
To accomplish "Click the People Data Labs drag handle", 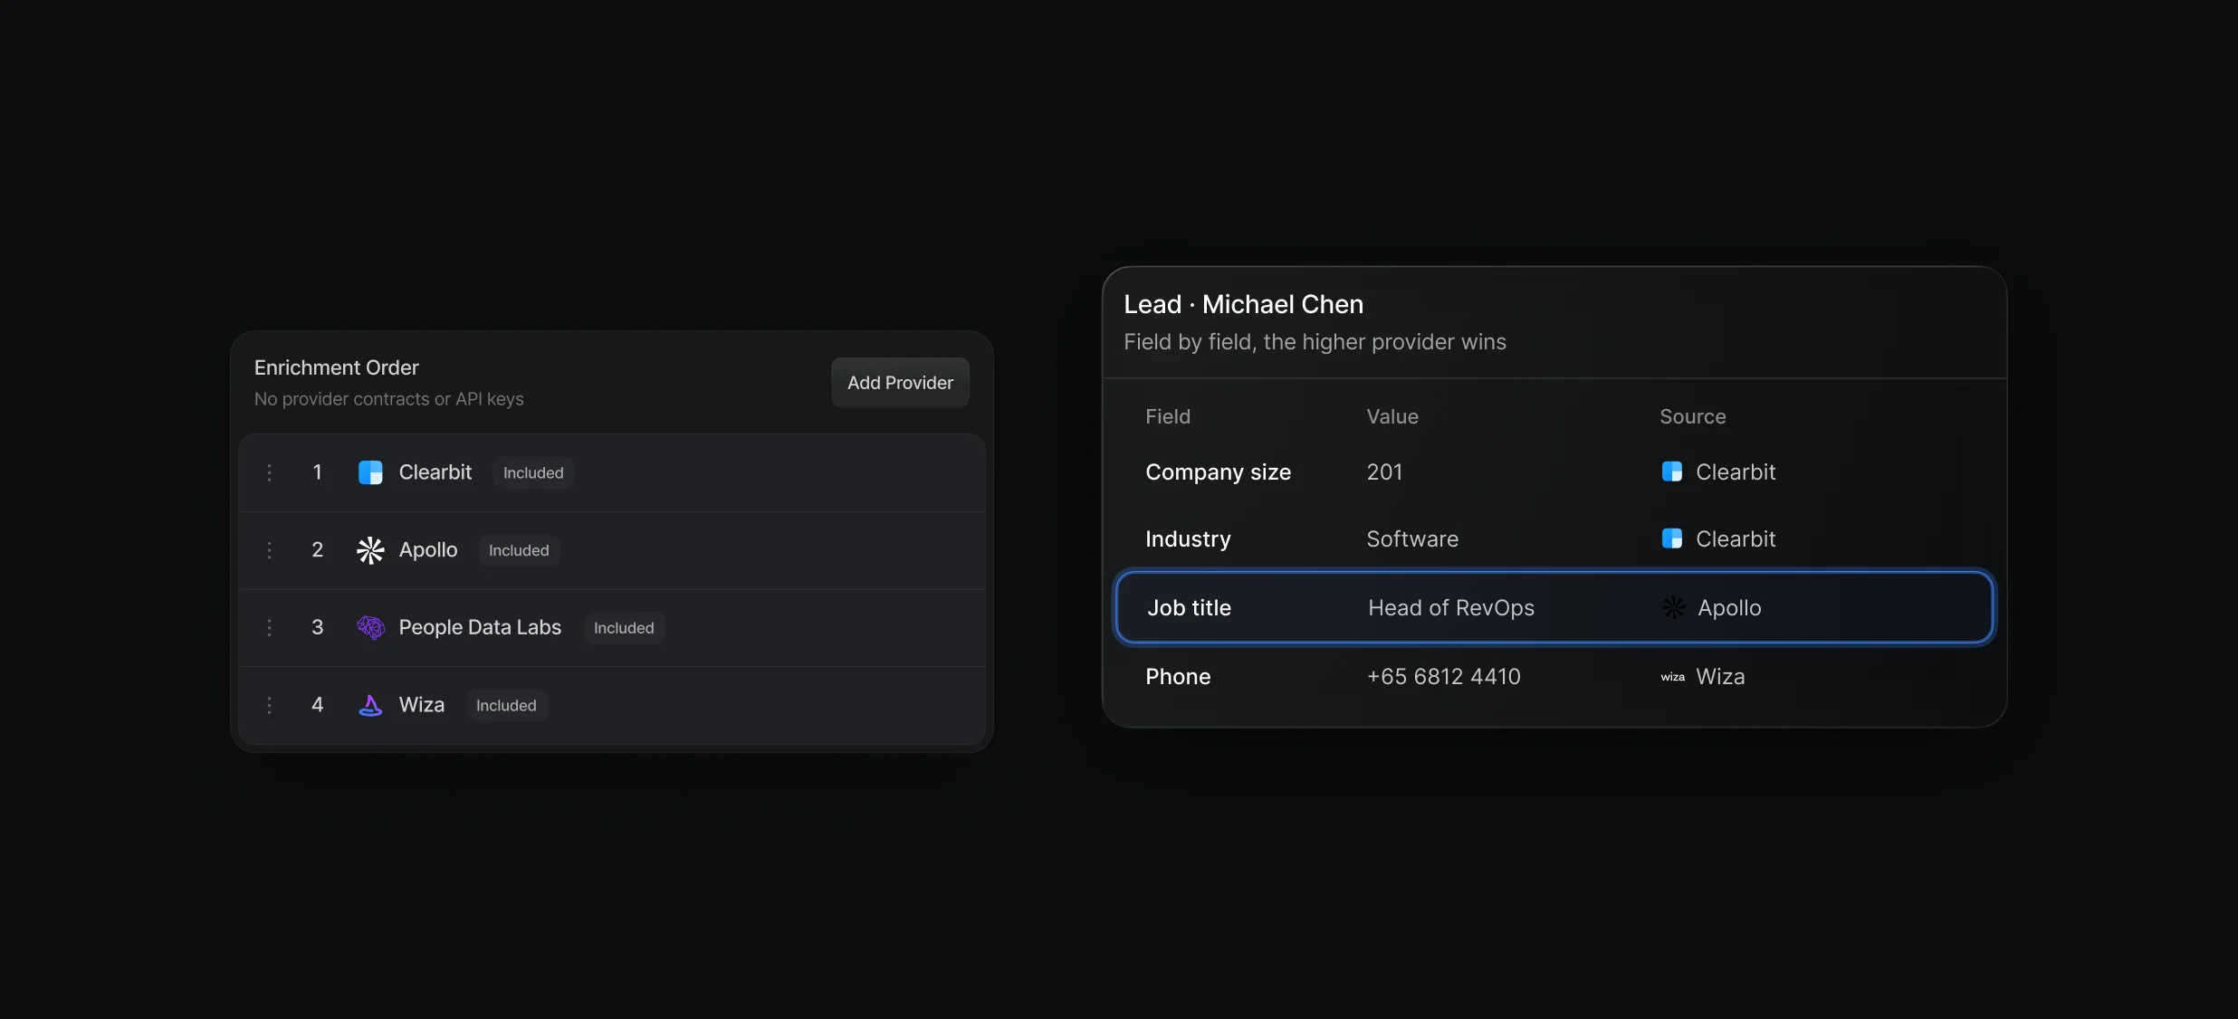I will click(x=269, y=627).
